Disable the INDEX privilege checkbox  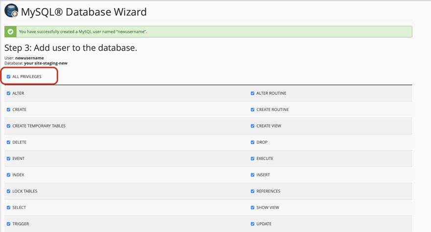click(8, 175)
